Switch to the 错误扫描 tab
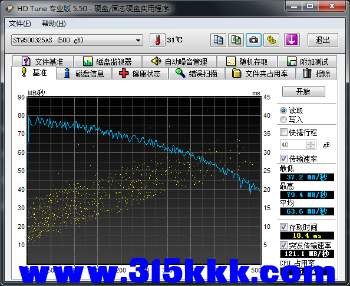 pos(197,74)
